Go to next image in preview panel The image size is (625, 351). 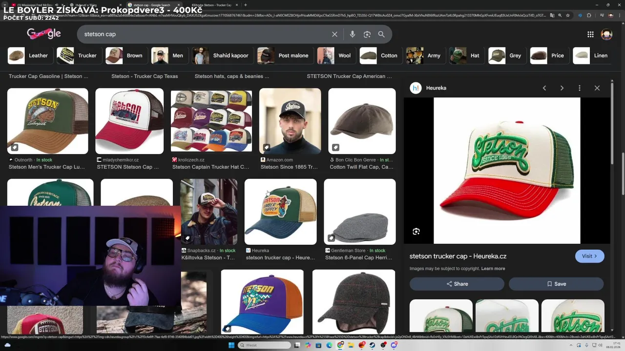coord(562,88)
